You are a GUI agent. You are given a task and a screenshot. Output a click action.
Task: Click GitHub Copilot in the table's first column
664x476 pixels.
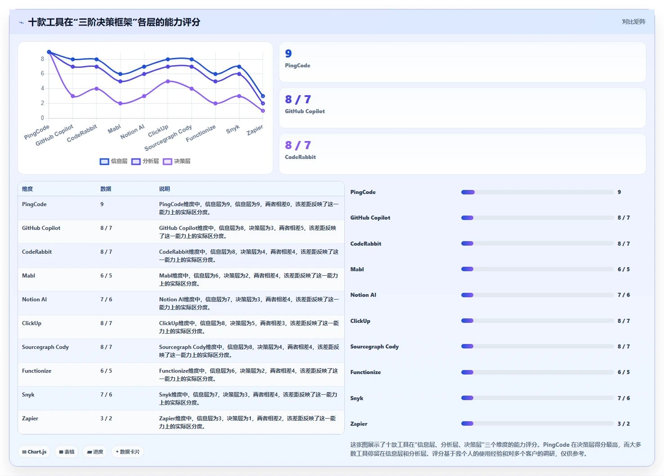41,228
